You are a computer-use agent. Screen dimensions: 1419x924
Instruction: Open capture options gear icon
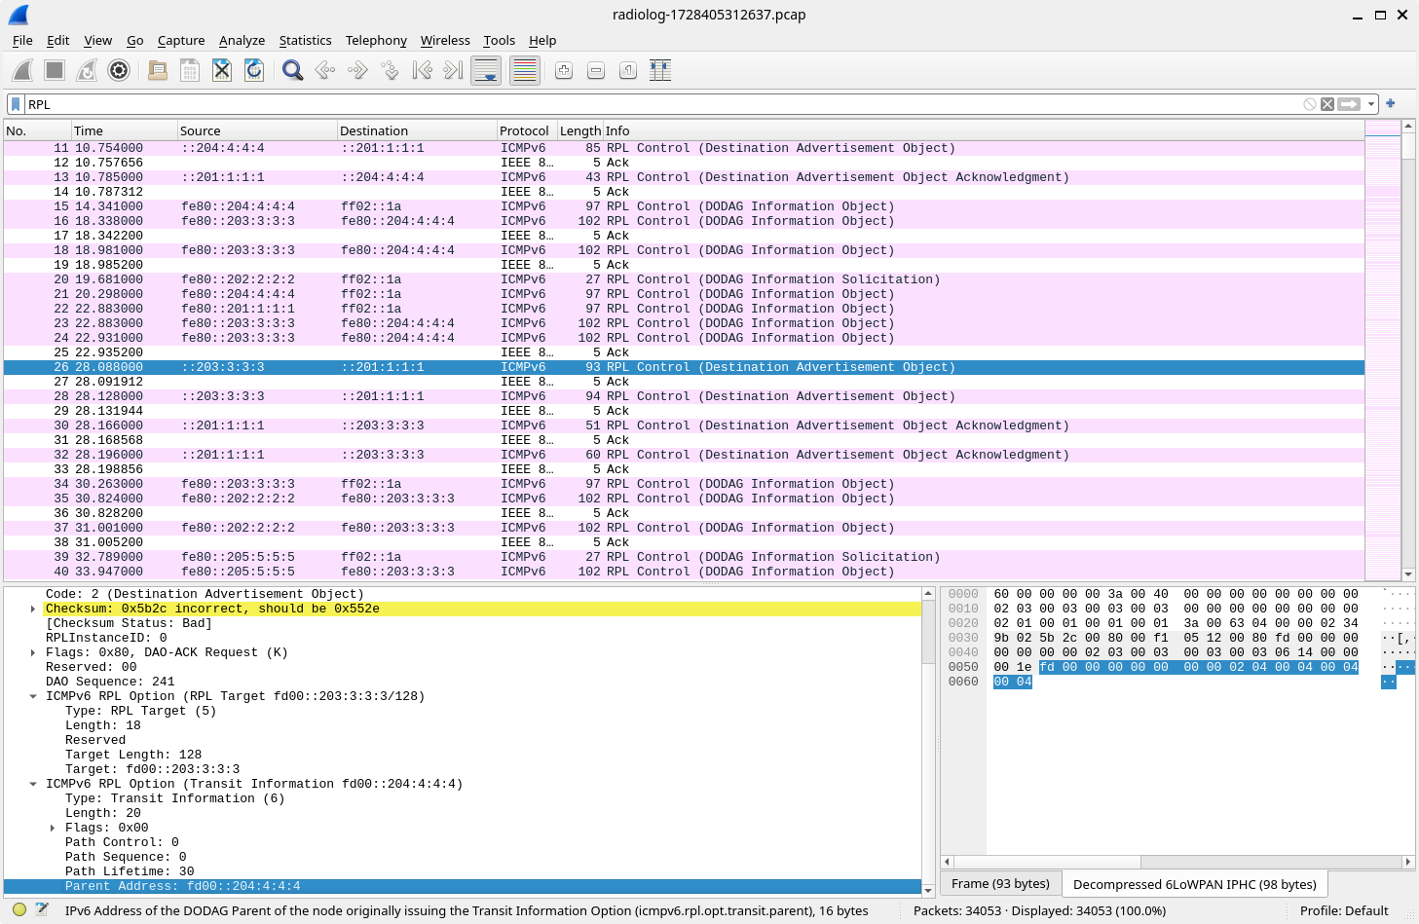119,70
